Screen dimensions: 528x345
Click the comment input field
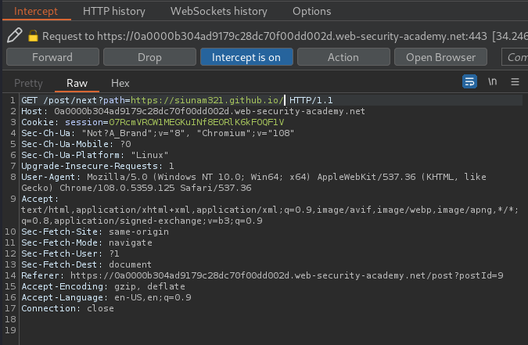pyautogui.click(x=515, y=57)
